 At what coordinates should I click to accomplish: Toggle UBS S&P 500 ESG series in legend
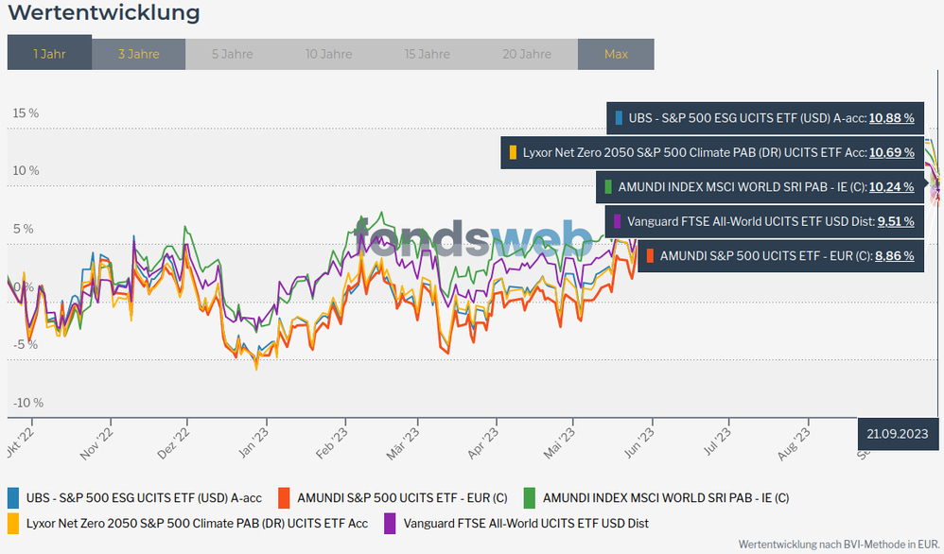tap(144, 497)
